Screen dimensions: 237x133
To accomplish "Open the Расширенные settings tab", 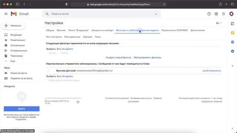I will coord(72,37).
